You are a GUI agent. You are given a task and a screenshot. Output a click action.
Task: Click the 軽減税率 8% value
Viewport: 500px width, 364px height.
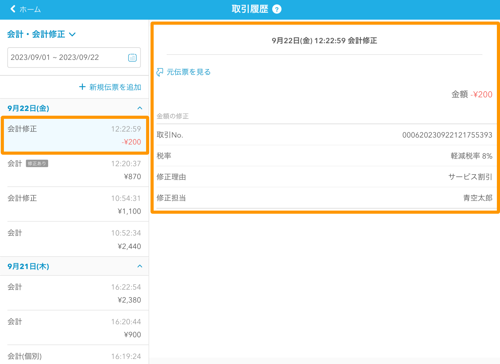click(471, 156)
